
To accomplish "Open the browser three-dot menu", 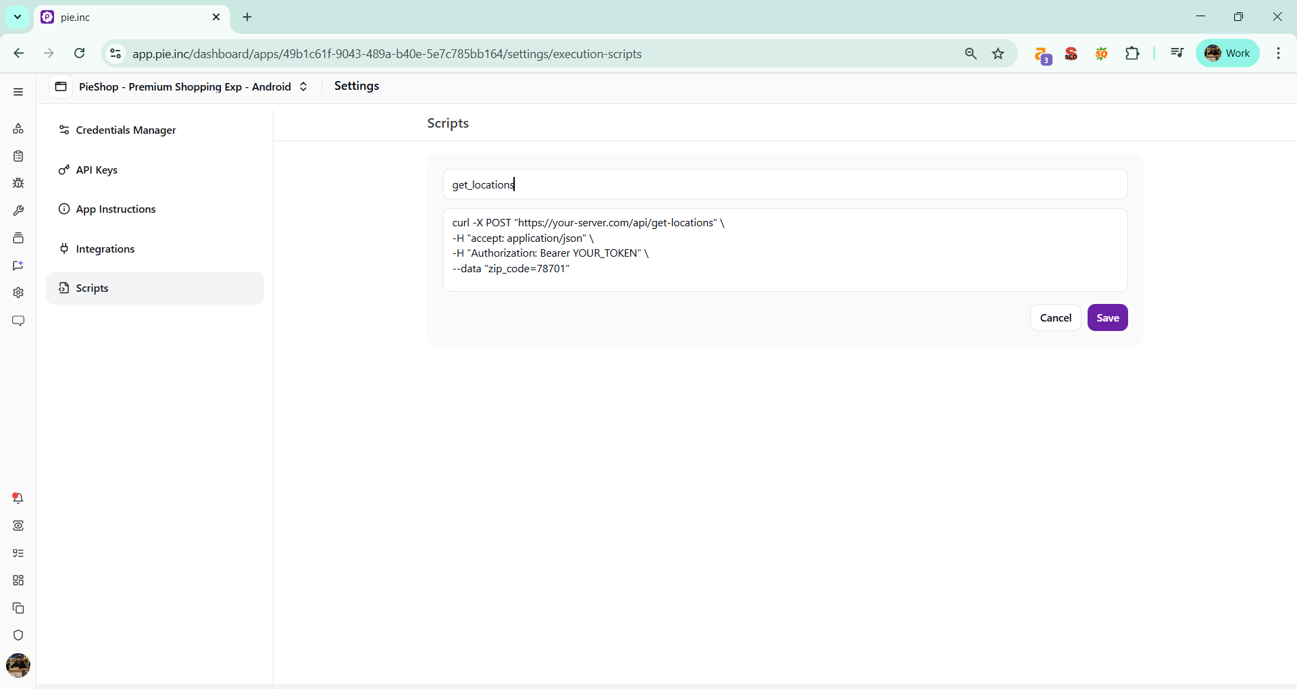I will [1278, 53].
